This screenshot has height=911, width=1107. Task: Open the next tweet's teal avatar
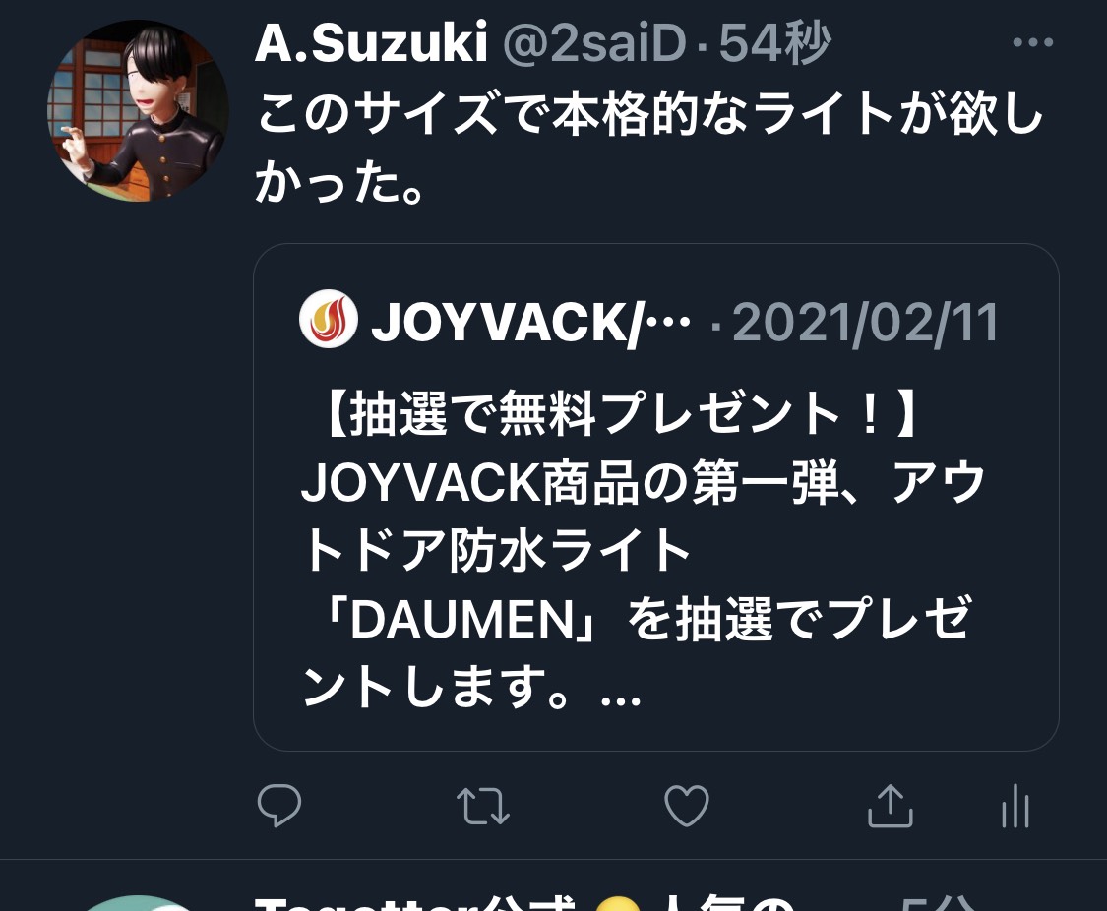(138, 903)
